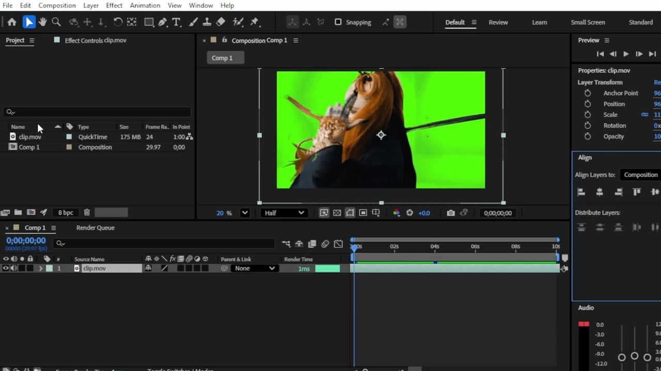Image resolution: width=661 pixels, height=371 pixels.
Task: Delete selected item with trash icon
Action: coord(87,212)
